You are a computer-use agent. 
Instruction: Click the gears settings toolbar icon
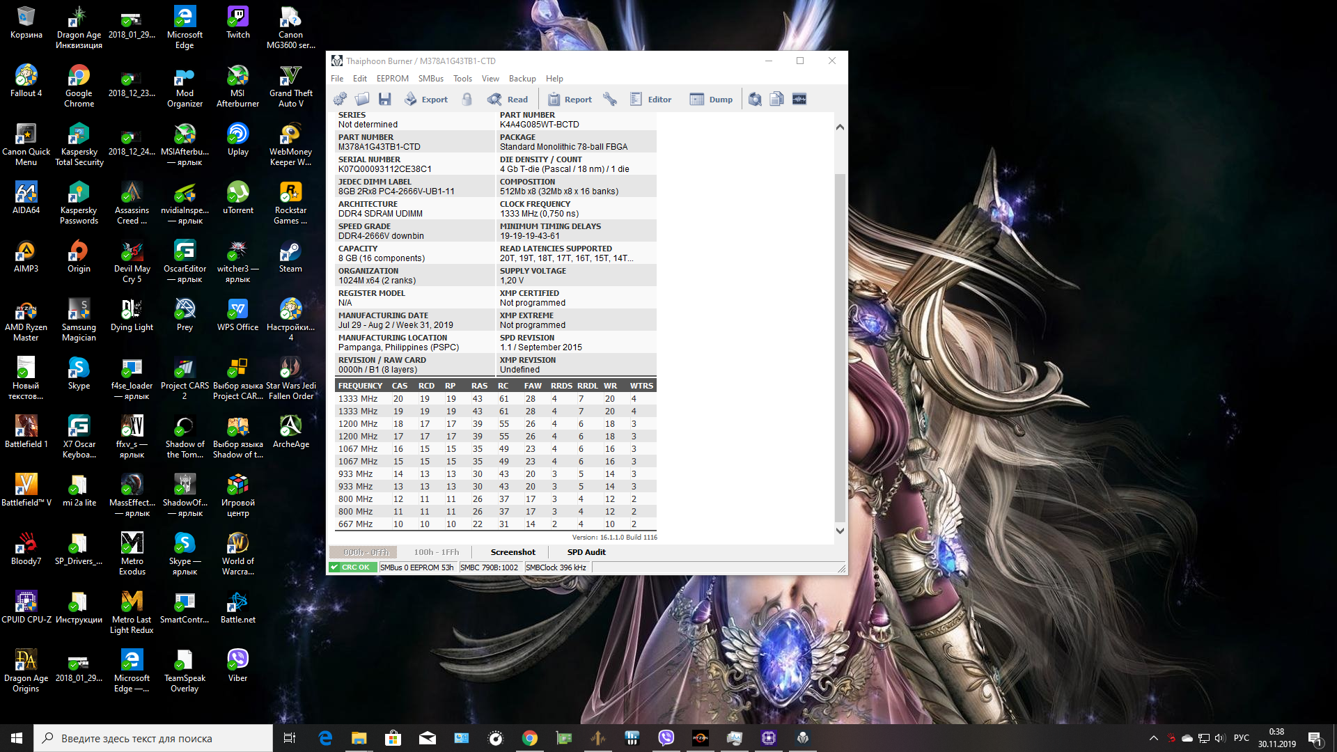pyautogui.click(x=340, y=100)
